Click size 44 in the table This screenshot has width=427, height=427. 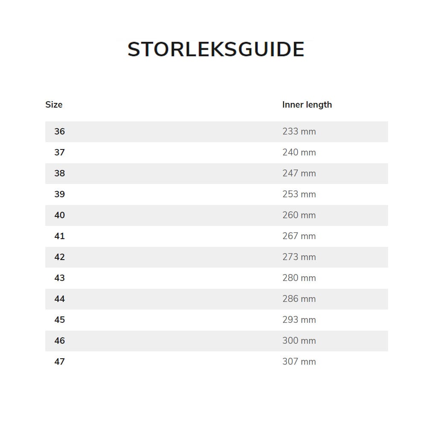[x=60, y=299]
